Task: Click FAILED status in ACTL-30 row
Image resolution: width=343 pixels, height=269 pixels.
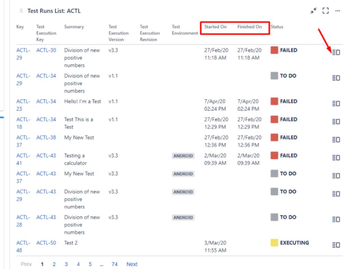Action: pyautogui.click(x=288, y=50)
